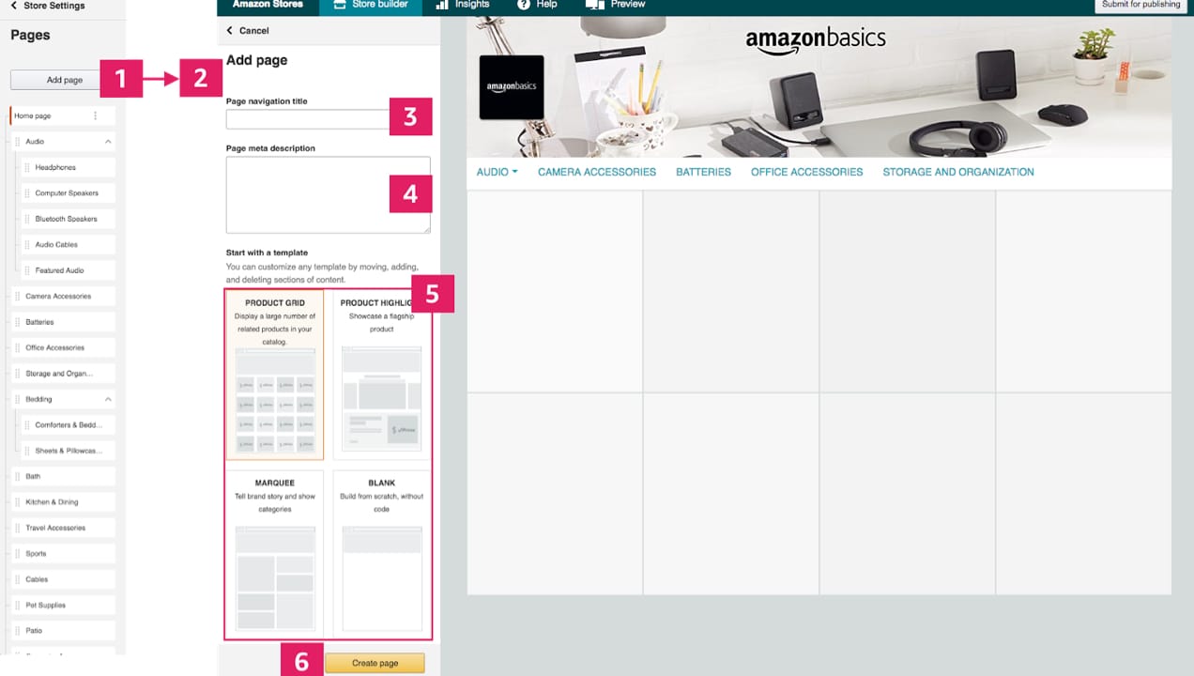Select CAMERA ACCESSORIES in preview navigation
This screenshot has height=676, width=1194.
pos(597,172)
